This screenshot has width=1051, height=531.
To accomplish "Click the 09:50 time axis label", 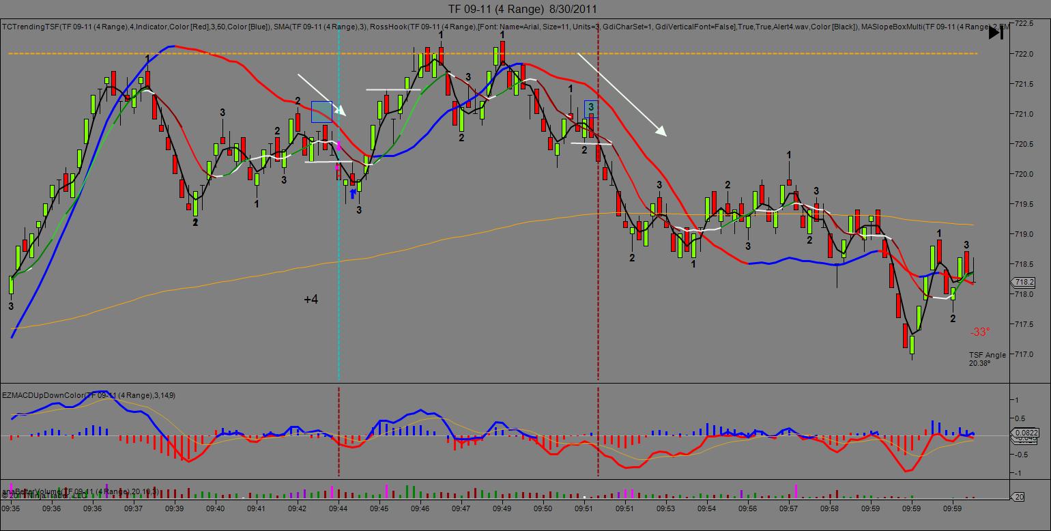I will 543,508.
